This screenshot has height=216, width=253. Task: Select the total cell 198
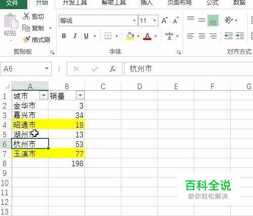tap(67, 163)
